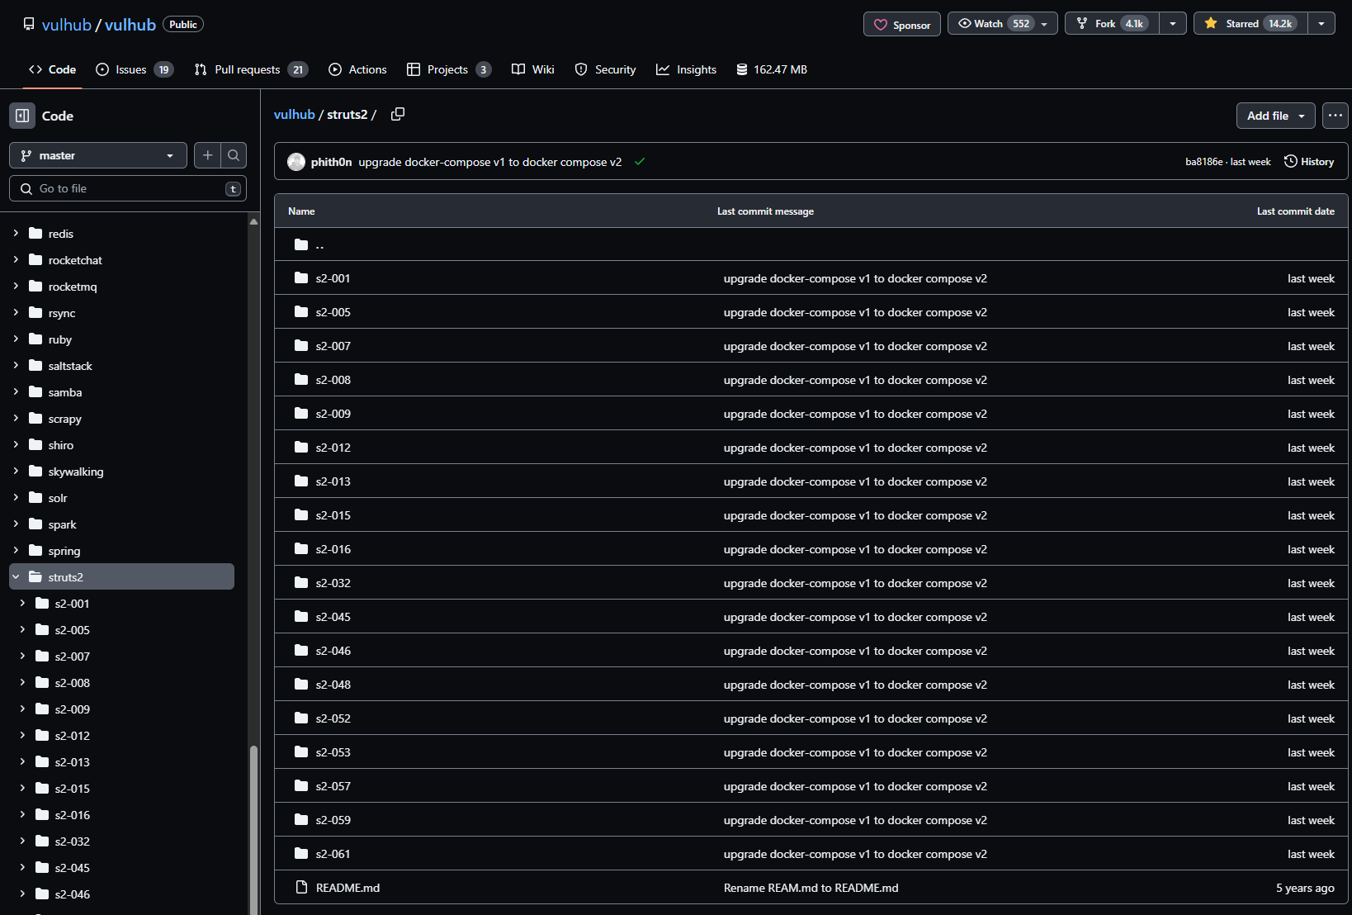This screenshot has height=915, width=1352.
Task: Click vulhub breadcrumb link
Action: click(x=295, y=114)
